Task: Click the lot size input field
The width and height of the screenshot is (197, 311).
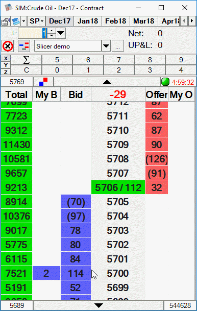Action: [32, 33]
